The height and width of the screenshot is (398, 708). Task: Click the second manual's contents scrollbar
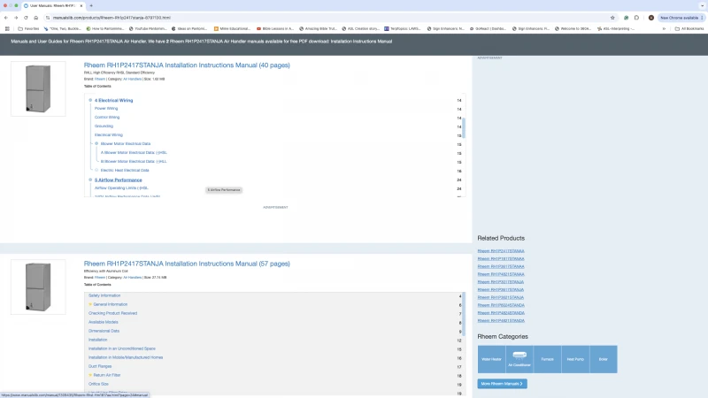464,314
